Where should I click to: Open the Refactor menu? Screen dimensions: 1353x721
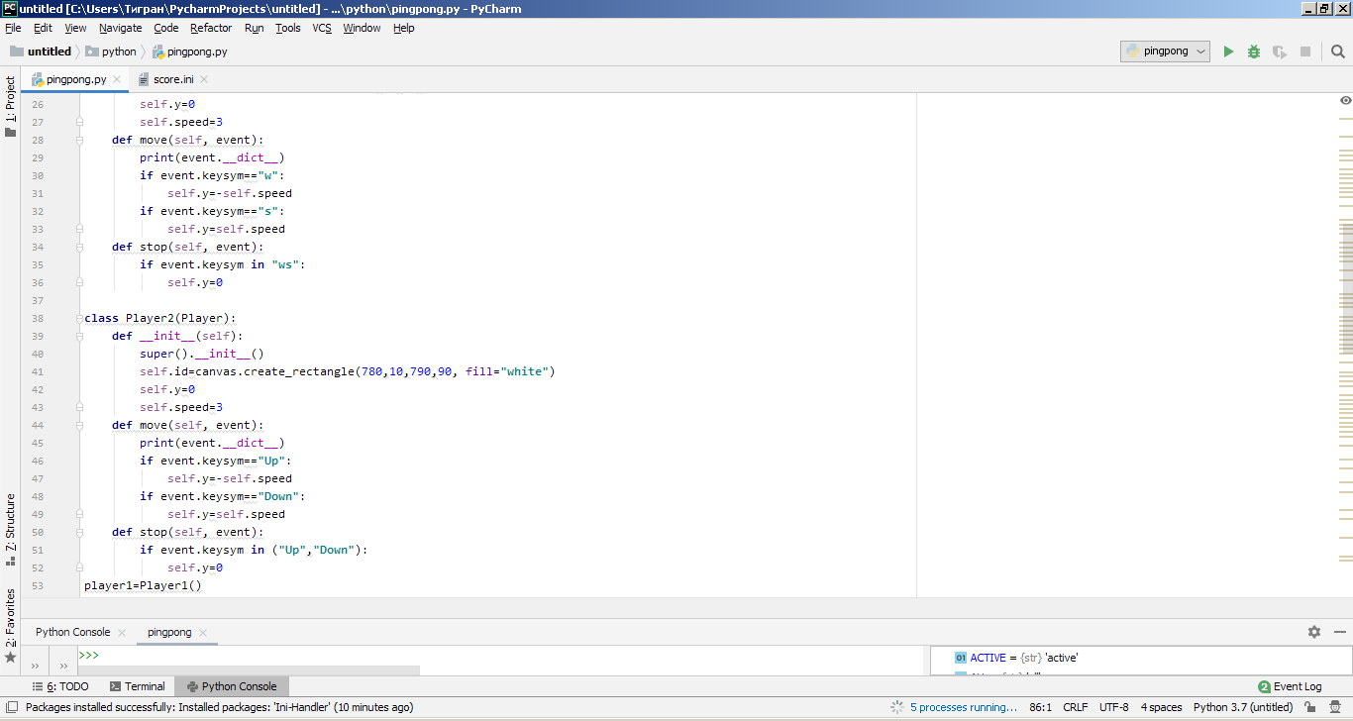point(211,28)
